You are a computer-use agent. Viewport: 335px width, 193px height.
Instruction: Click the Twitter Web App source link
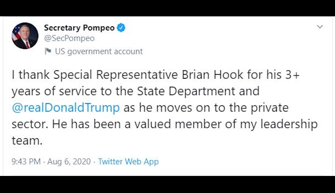pos(128,162)
